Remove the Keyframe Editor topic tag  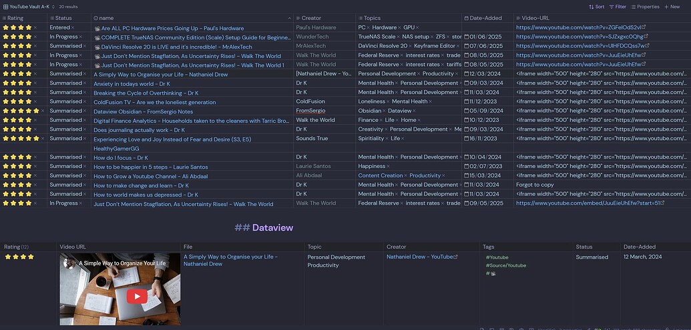coord(458,46)
